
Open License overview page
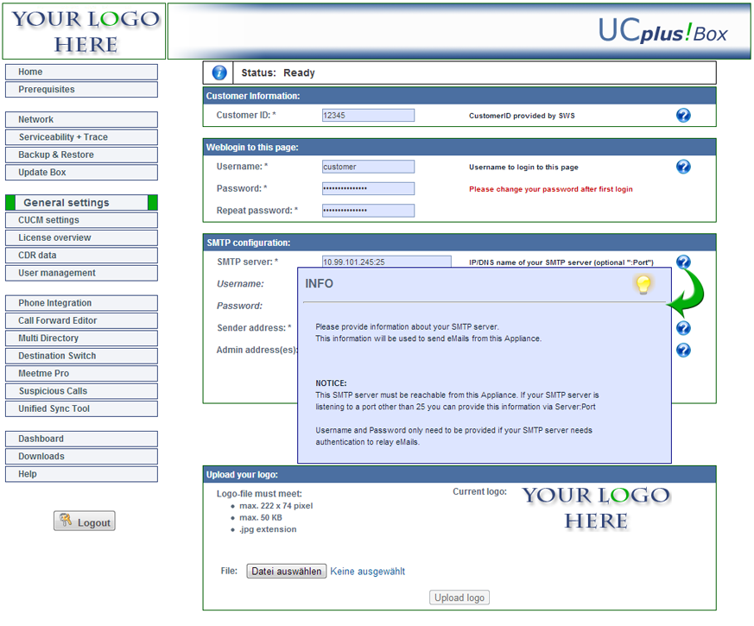[81, 237]
